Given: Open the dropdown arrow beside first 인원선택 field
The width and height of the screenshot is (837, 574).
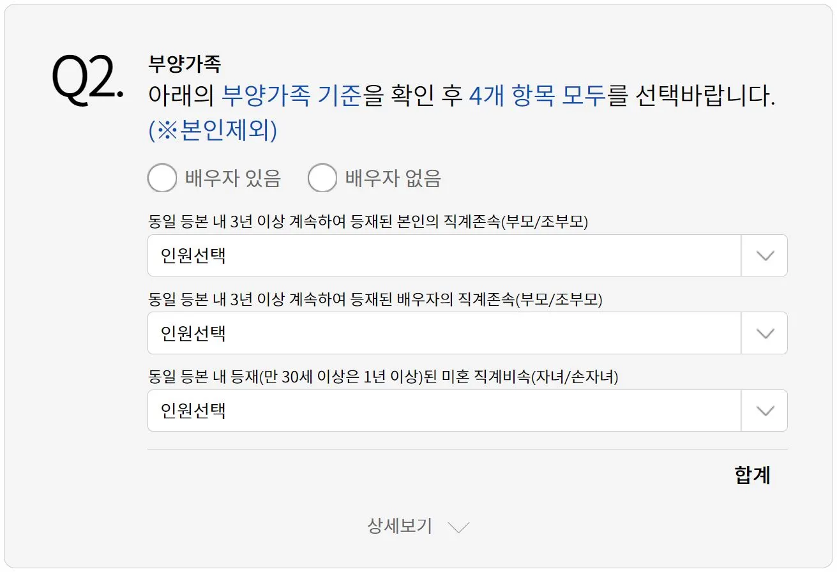Looking at the screenshot, I should tap(764, 255).
